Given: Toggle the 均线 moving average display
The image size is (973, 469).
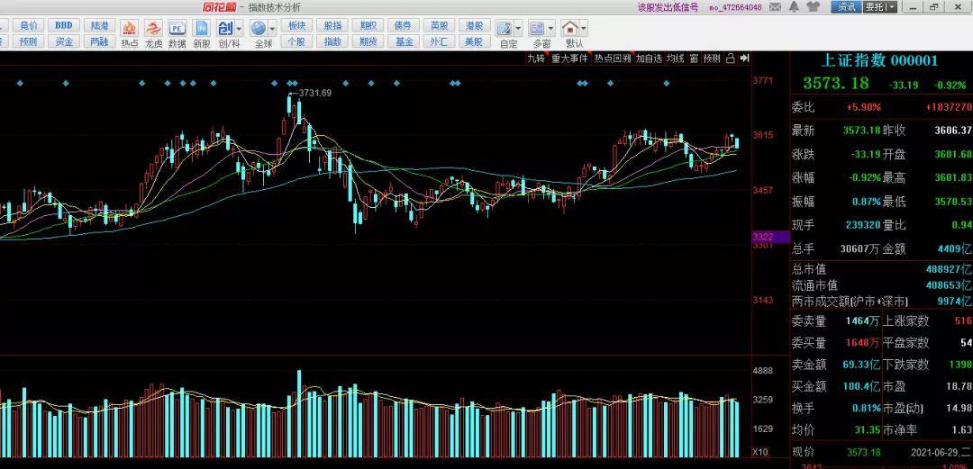Looking at the screenshot, I should click(676, 59).
